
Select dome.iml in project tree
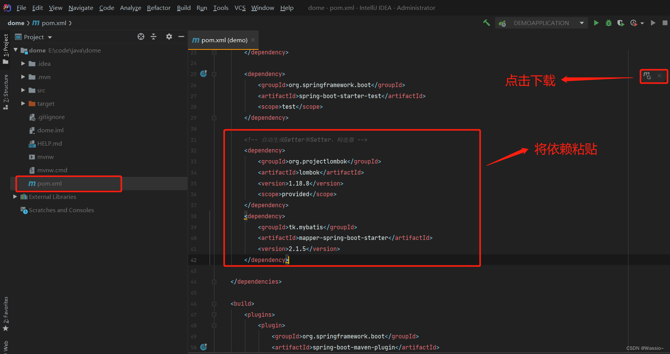pos(50,130)
